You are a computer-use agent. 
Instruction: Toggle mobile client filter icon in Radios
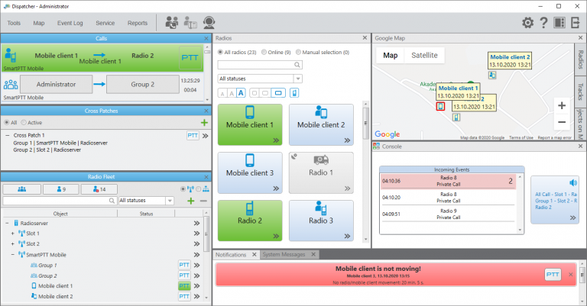point(294,92)
